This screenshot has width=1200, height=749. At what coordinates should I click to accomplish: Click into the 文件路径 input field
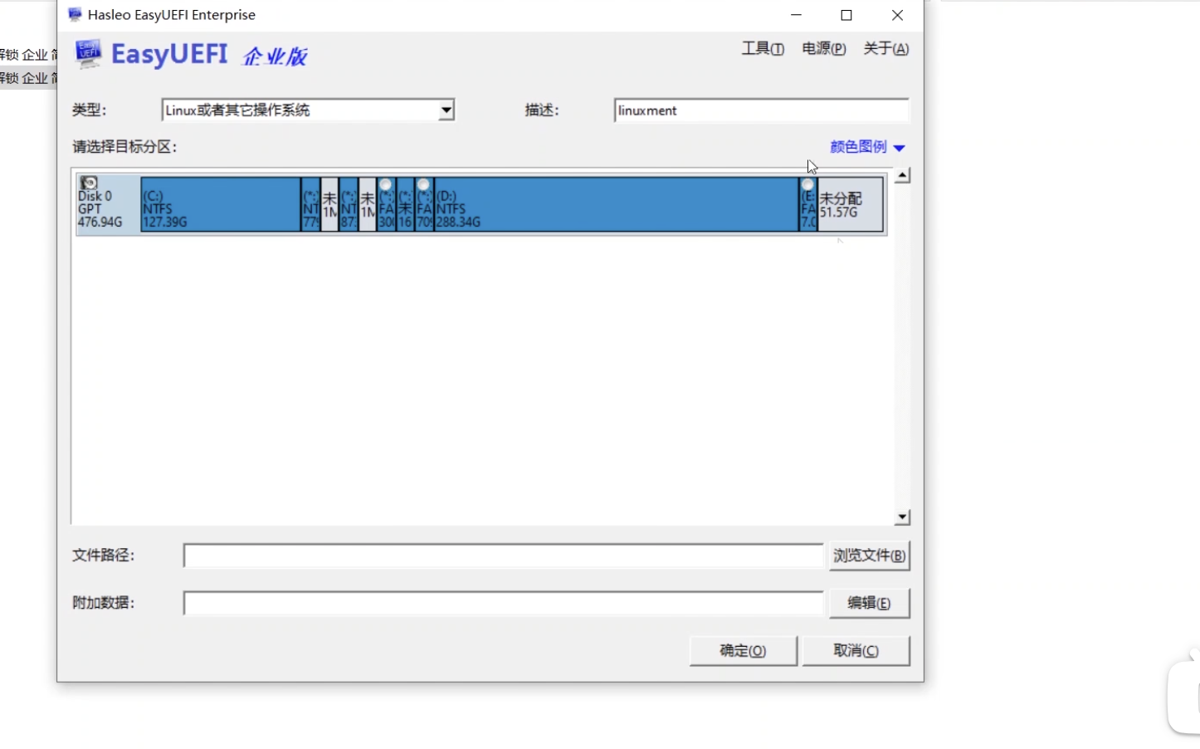coord(504,556)
